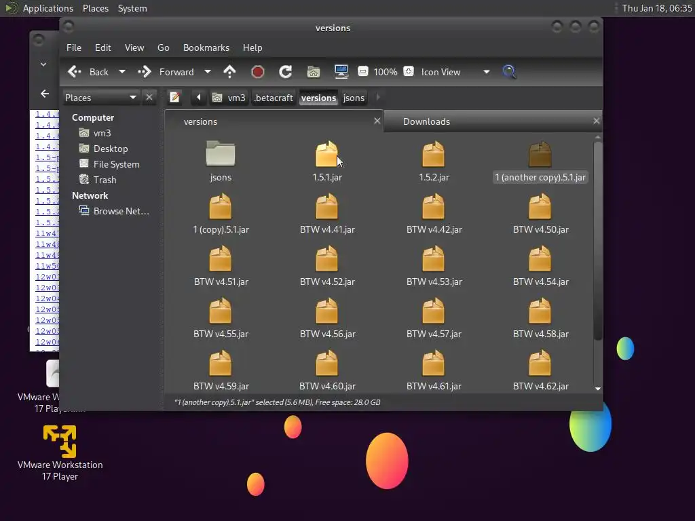Open the Home folder via toolbar icon
The height and width of the screenshot is (521, 695).
click(314, 72)
